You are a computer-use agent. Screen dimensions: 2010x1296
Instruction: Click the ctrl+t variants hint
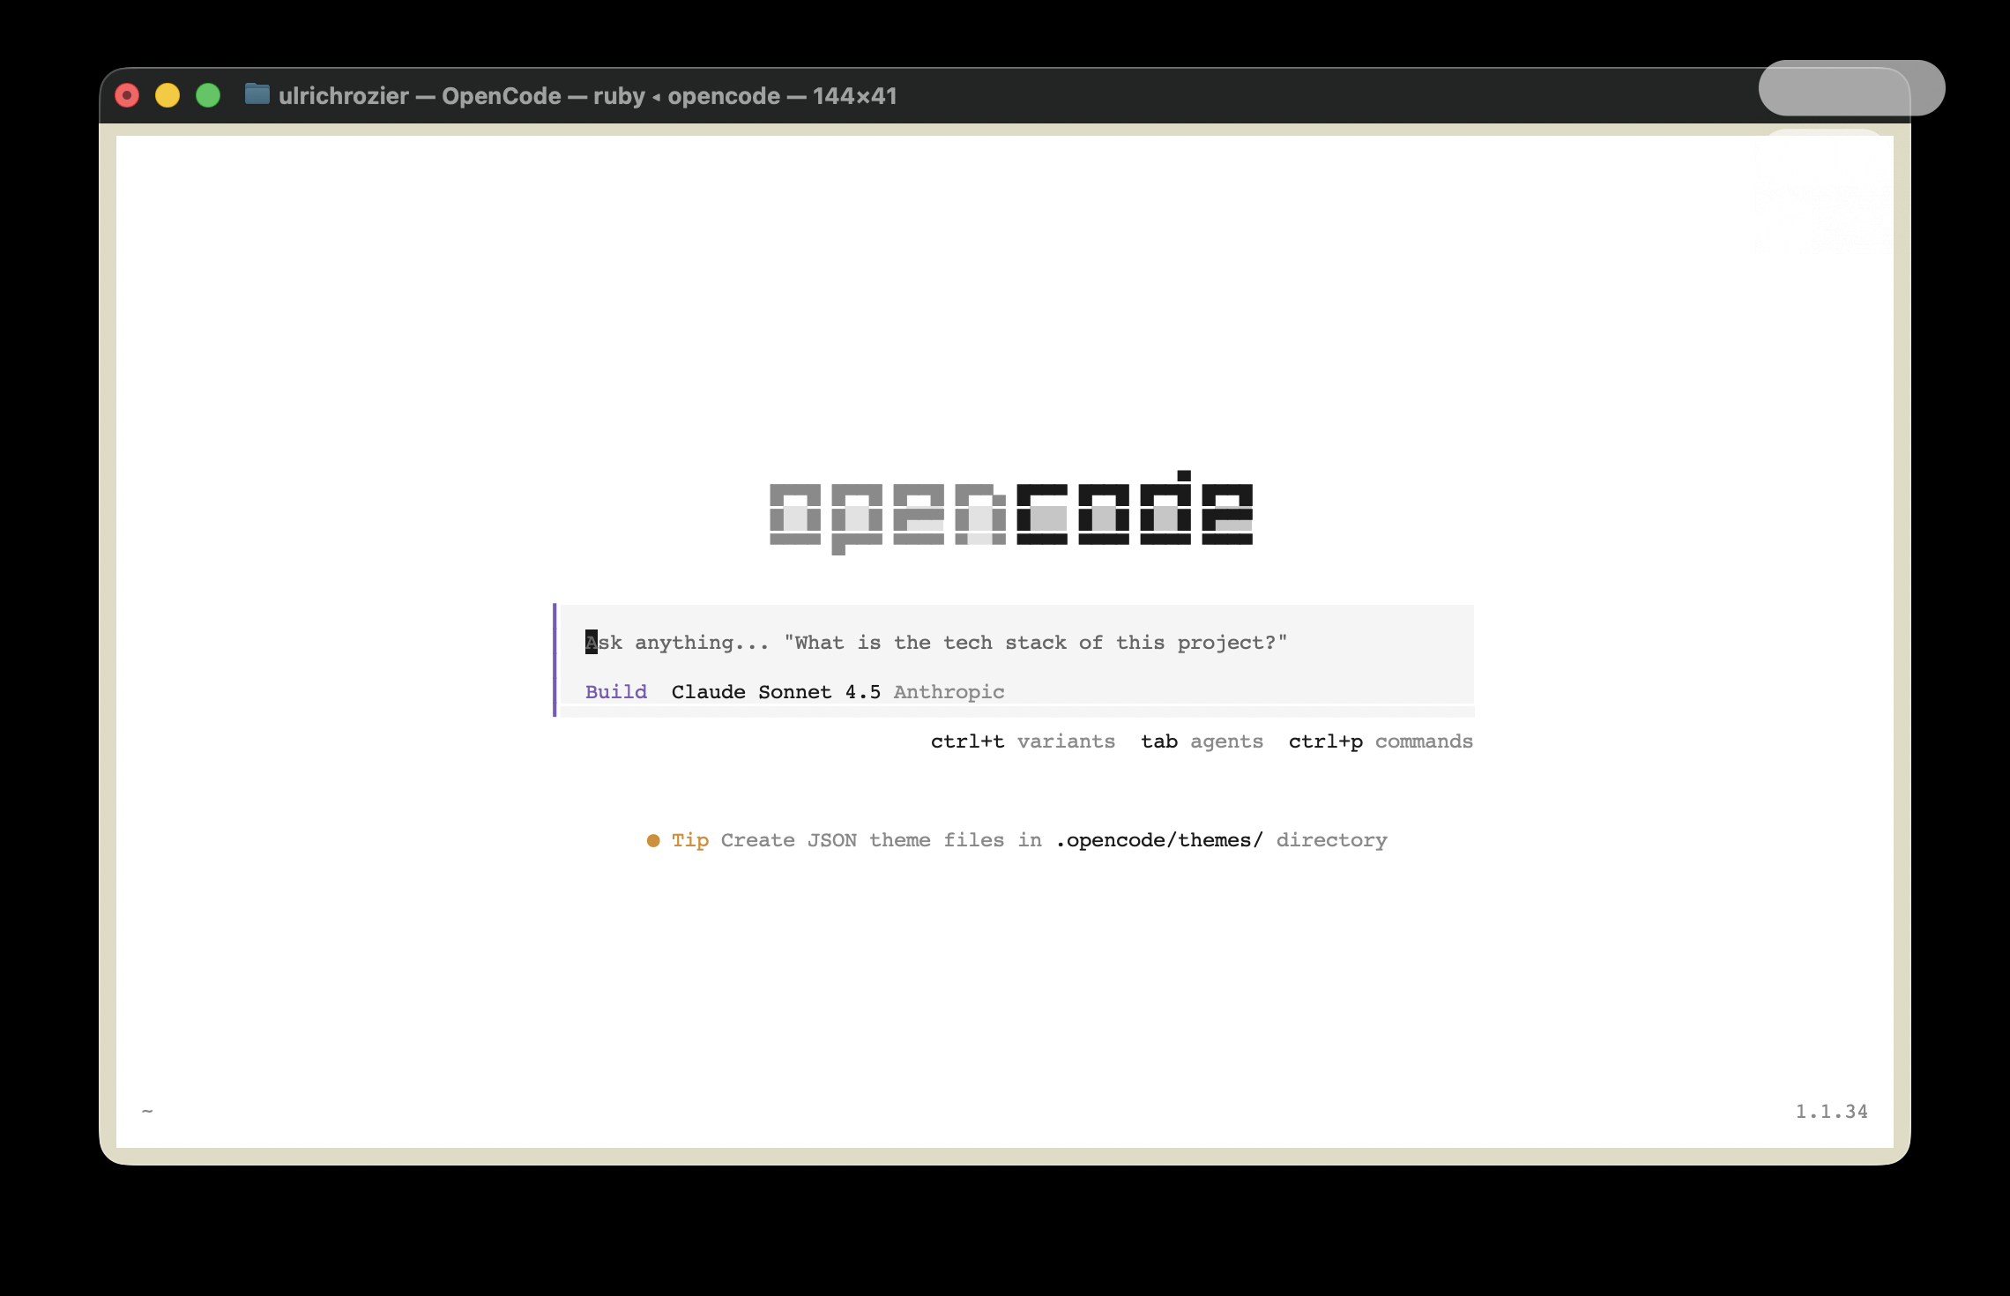pyautogui.click(x=1023, y=741)
